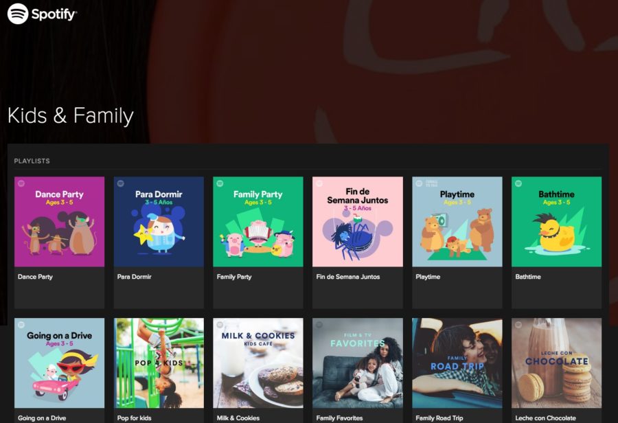Open the Film & TV Favorites cover

(x=358, y=363)
